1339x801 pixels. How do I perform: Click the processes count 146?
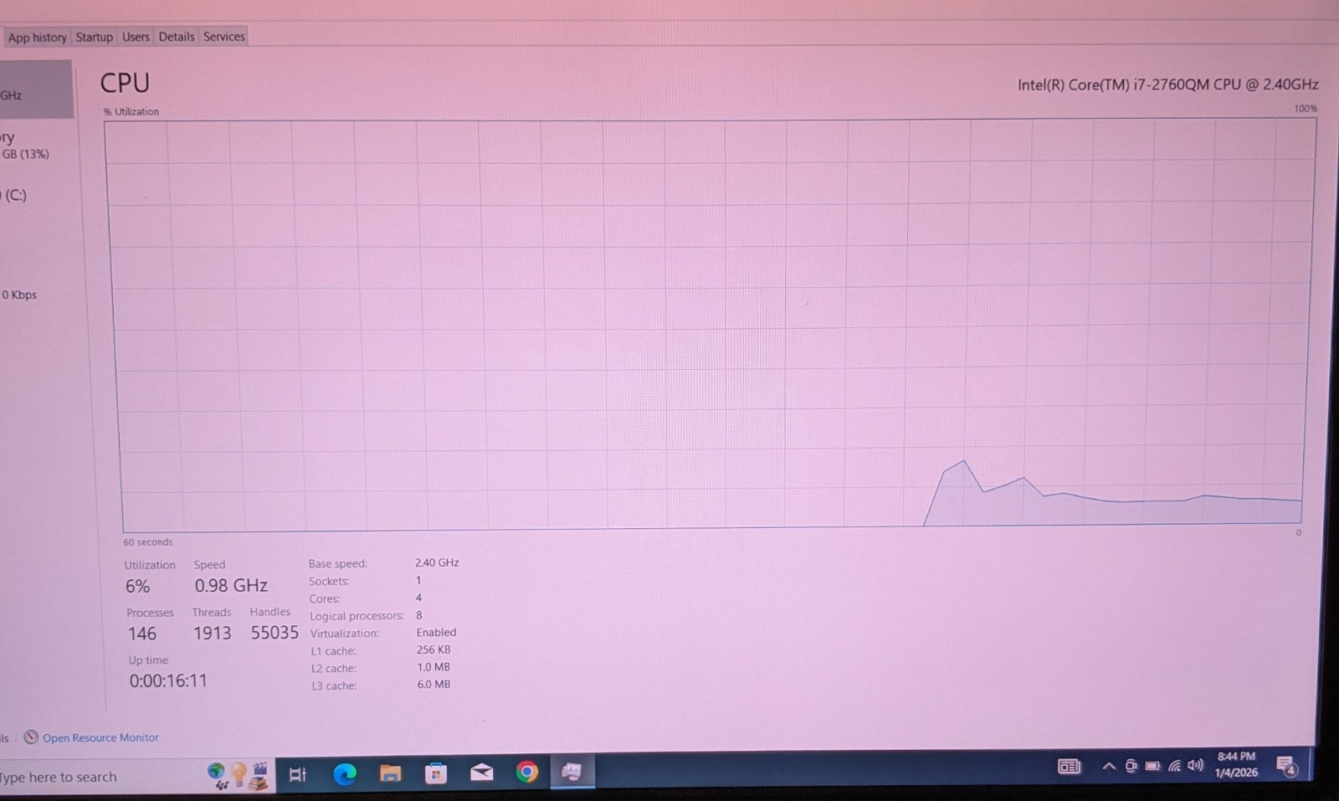coord(142,634)
